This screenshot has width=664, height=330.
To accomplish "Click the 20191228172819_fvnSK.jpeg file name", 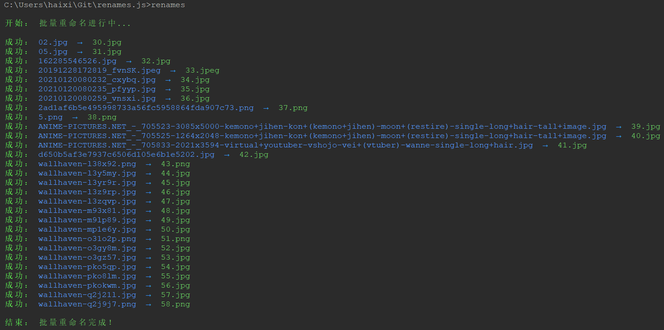I will tap(99, 70).
